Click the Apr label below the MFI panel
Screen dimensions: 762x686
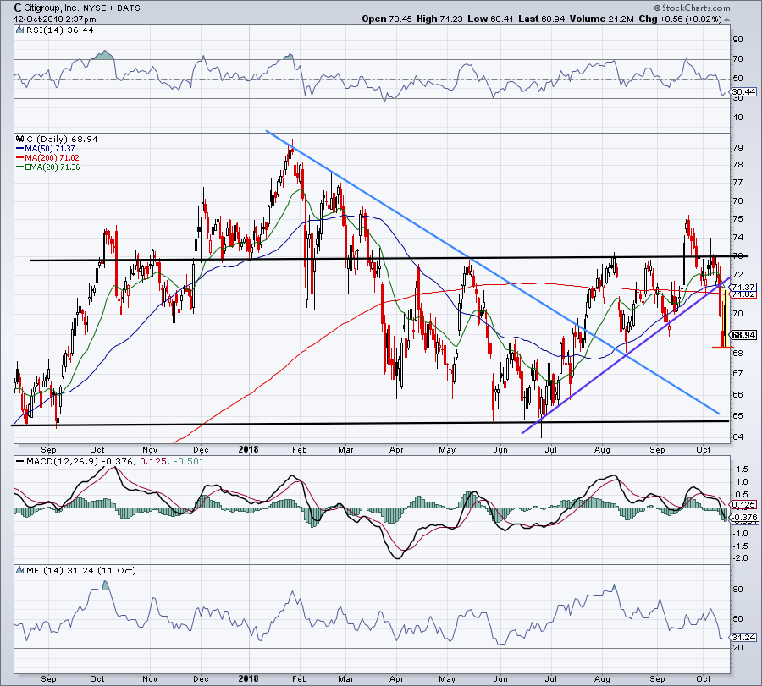click(396, 678)
